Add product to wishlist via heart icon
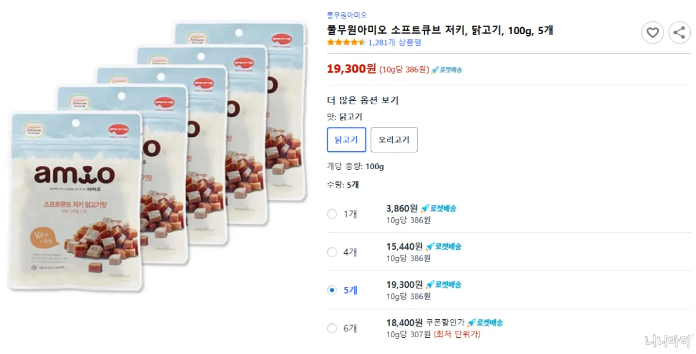This screenshot has width=696, height=354. point(652,32)
